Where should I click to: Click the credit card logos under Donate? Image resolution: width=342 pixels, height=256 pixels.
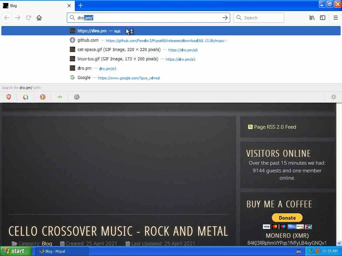tap(287, 227)
